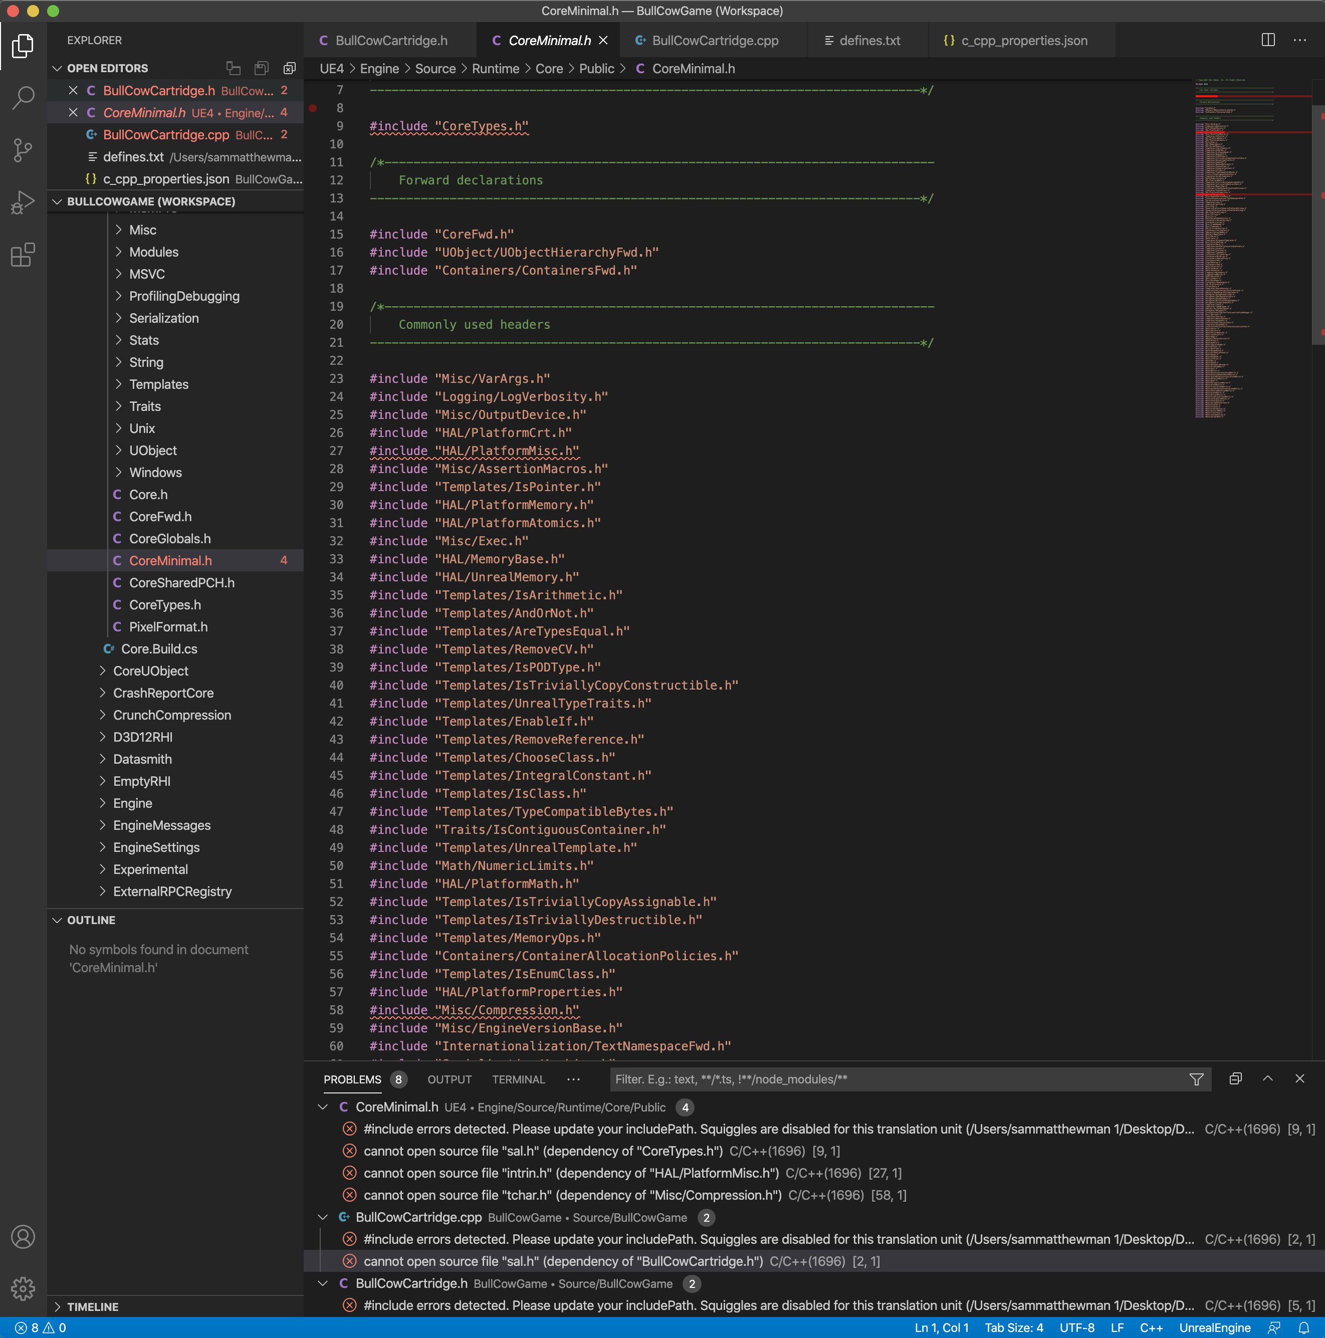Open the Manage settings gear

point(23,1289)
